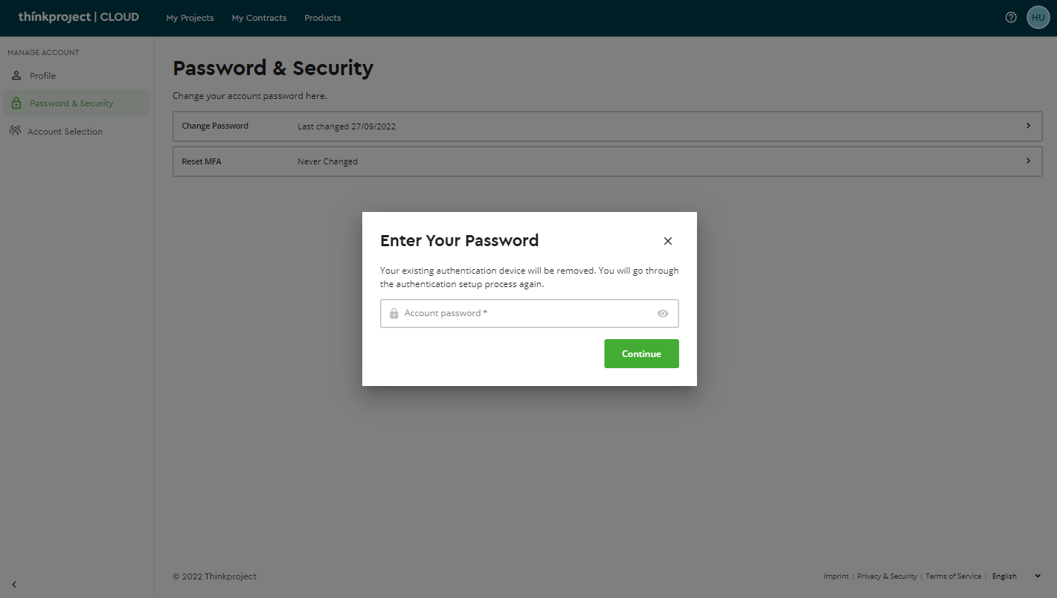
Task: Click the help question mark icon
Action: point(1011,17)
